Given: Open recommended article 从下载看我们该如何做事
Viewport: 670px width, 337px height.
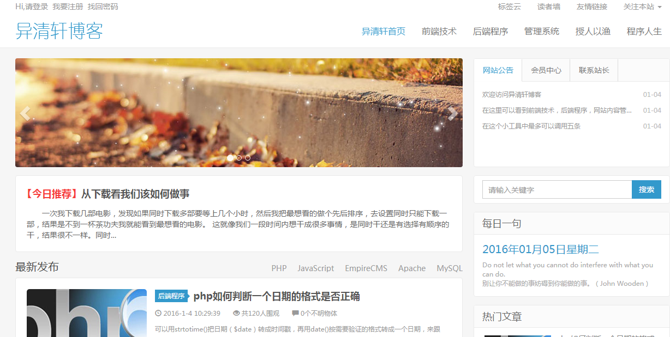Looking at the screenshot, I should [135, 194].
